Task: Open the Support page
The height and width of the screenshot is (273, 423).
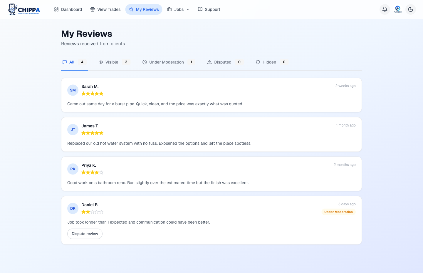Action: pos(209,9)
